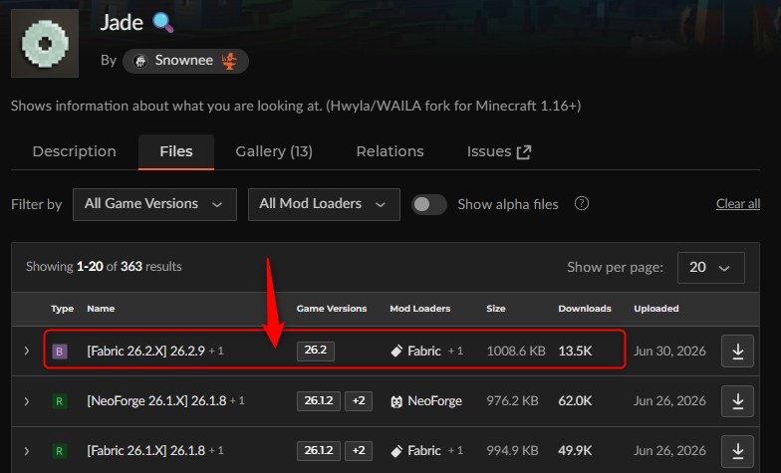
Task: Click the beta B type icon for Fabric 26.2.X
Action: point(60,352)
